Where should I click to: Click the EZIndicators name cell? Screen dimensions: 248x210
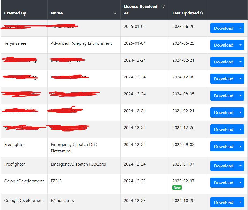[62, 201]
